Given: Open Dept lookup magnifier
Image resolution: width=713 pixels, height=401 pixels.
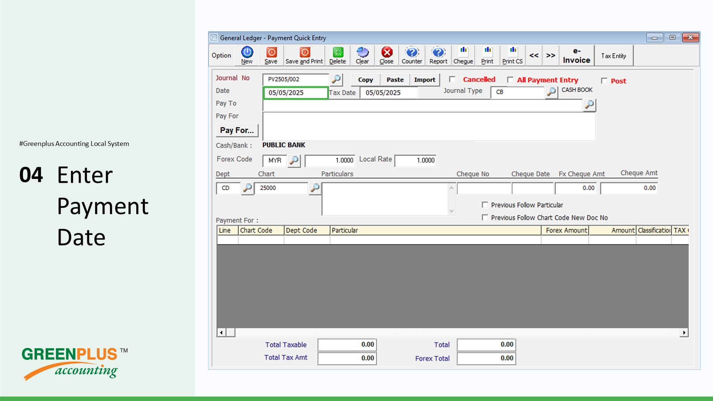Looking at the screenshot, I should (247, 188).
